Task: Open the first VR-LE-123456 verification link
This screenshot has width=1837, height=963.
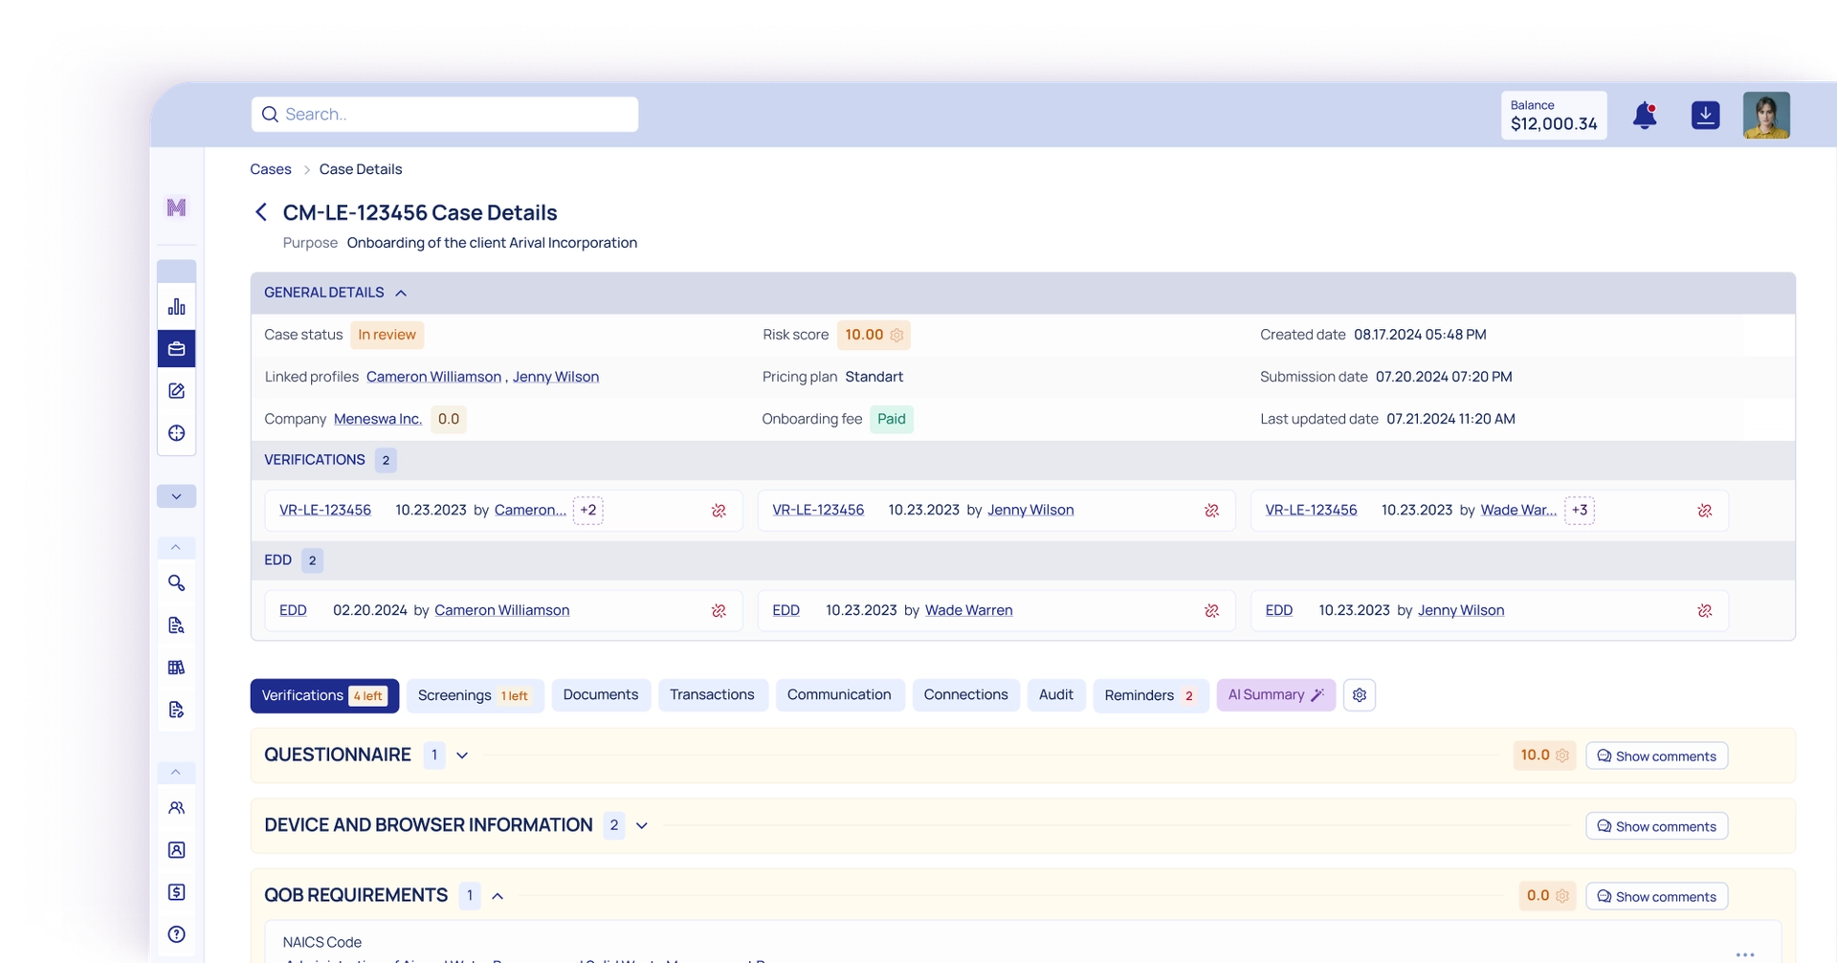Action: point(325,511)
